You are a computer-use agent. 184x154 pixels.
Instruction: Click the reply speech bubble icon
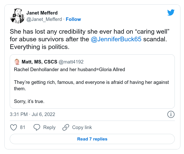[37, 127]
